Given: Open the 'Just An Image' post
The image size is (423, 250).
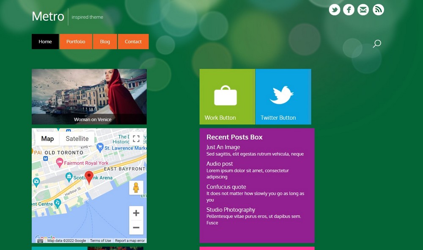Looking at the screenshot, I should coord(223,147).
